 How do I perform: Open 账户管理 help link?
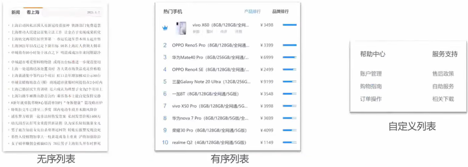(371, 74)
